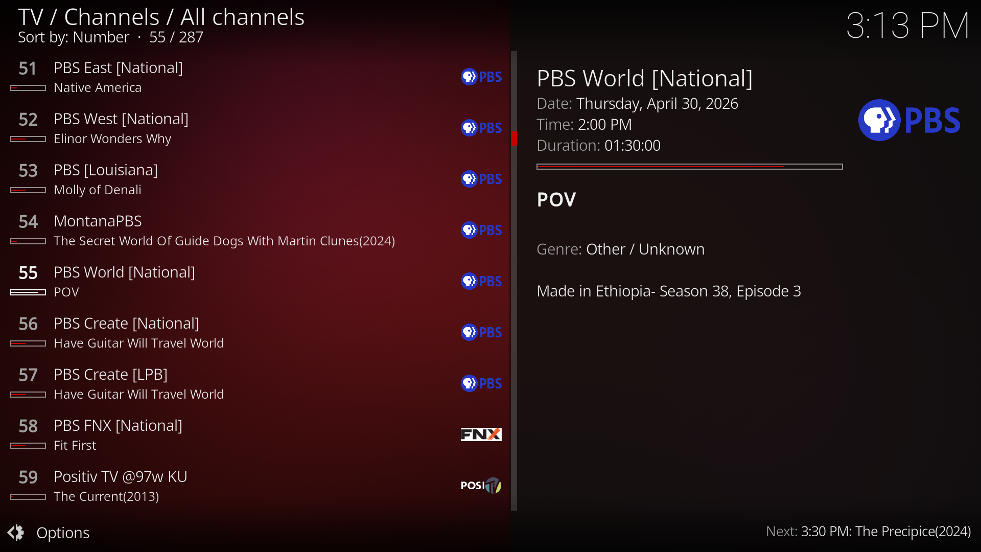Click PBS logo in MontanaPBS row
The width and height of the screenshot is (981, 552).
(481, 230)
